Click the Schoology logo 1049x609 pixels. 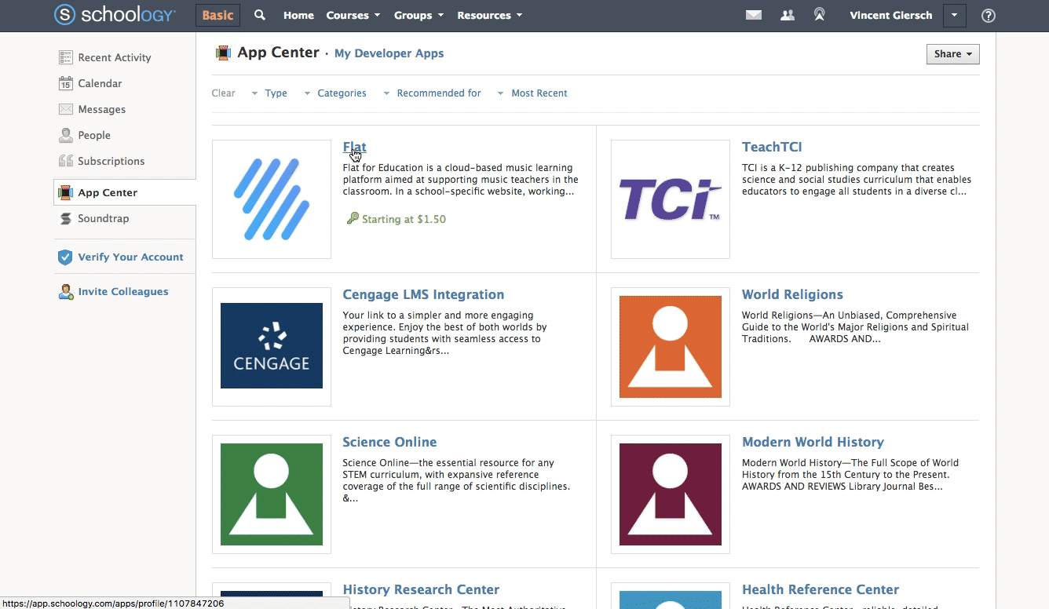(x=116, y=15)
